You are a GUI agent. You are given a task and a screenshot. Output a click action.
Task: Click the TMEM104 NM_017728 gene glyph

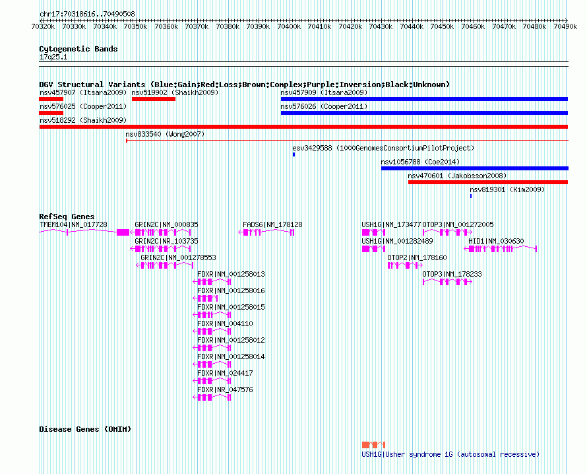(x=84, y=232)
